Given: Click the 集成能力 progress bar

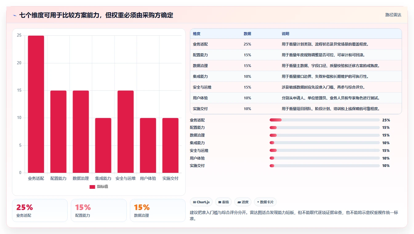Looking at the screenshot, I should 324,143.
